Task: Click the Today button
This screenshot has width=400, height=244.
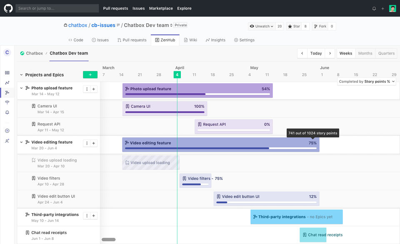Action: [316, 53]
